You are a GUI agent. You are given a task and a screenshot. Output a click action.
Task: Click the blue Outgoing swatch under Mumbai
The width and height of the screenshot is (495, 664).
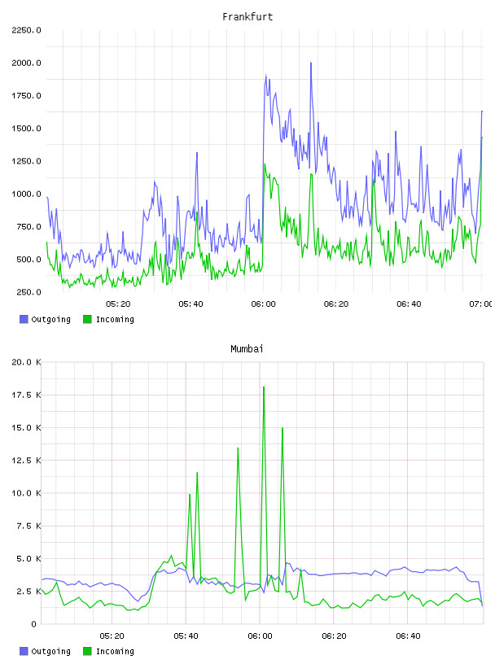[24, 651]
